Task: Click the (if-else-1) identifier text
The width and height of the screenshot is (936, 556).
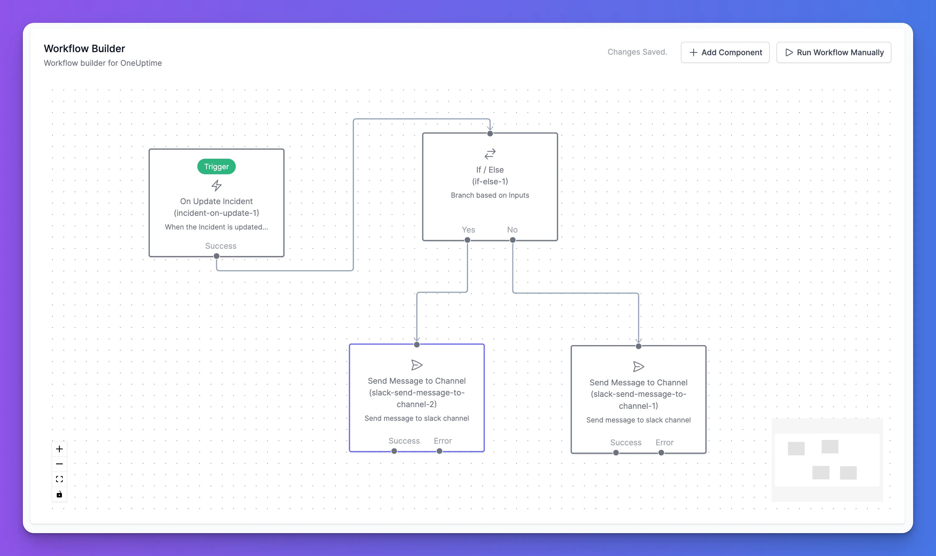Action: tap(490, 181)
